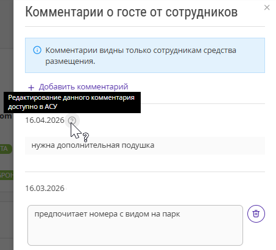This screenshot has width=276, height=250.
Task: Click into the 'предпочитает номера с видом на парк' field
Action: (135, 225)
